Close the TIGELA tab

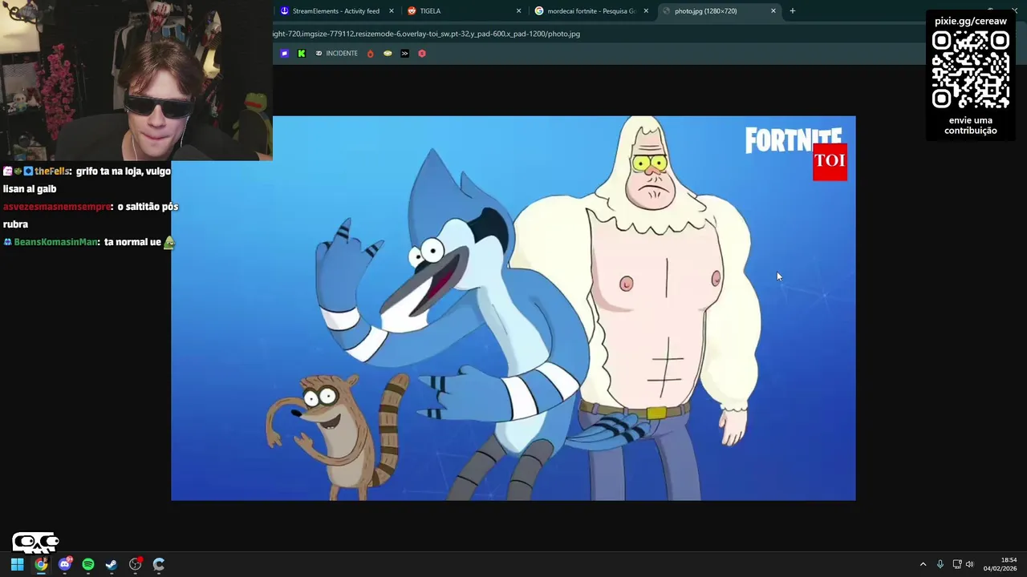(518, 11)
